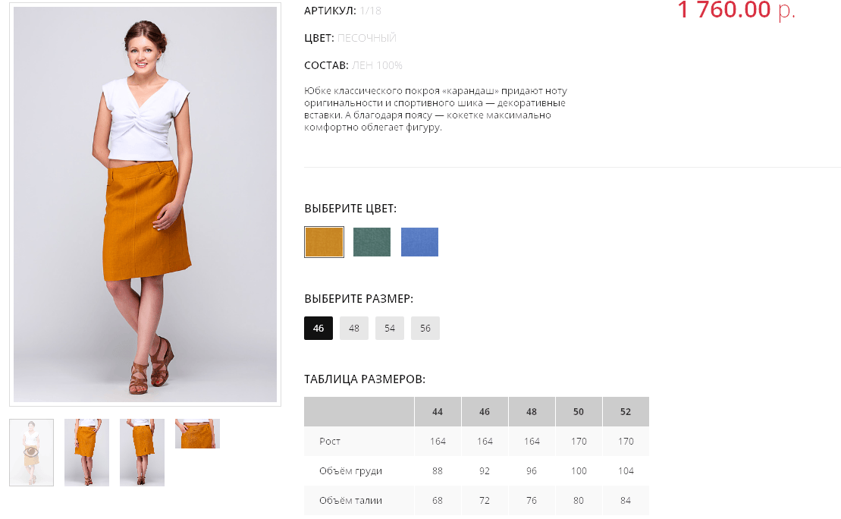
Task: View third thumbnail showing skirt back
Action: (142, 452)
